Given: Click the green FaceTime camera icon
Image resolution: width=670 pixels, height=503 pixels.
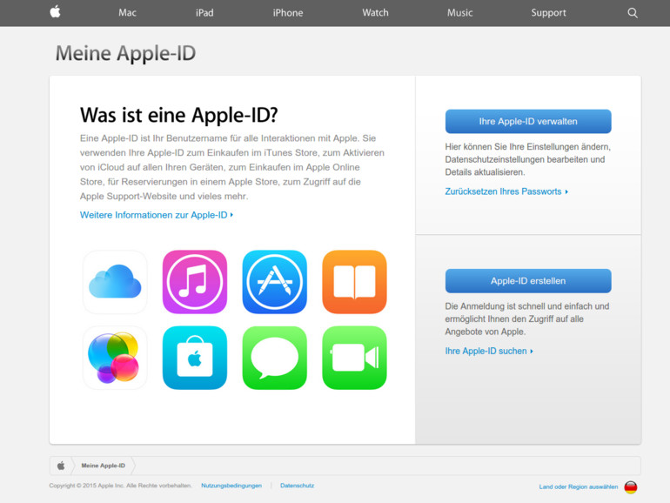Looking at the screenshot, I should [354, 358].
